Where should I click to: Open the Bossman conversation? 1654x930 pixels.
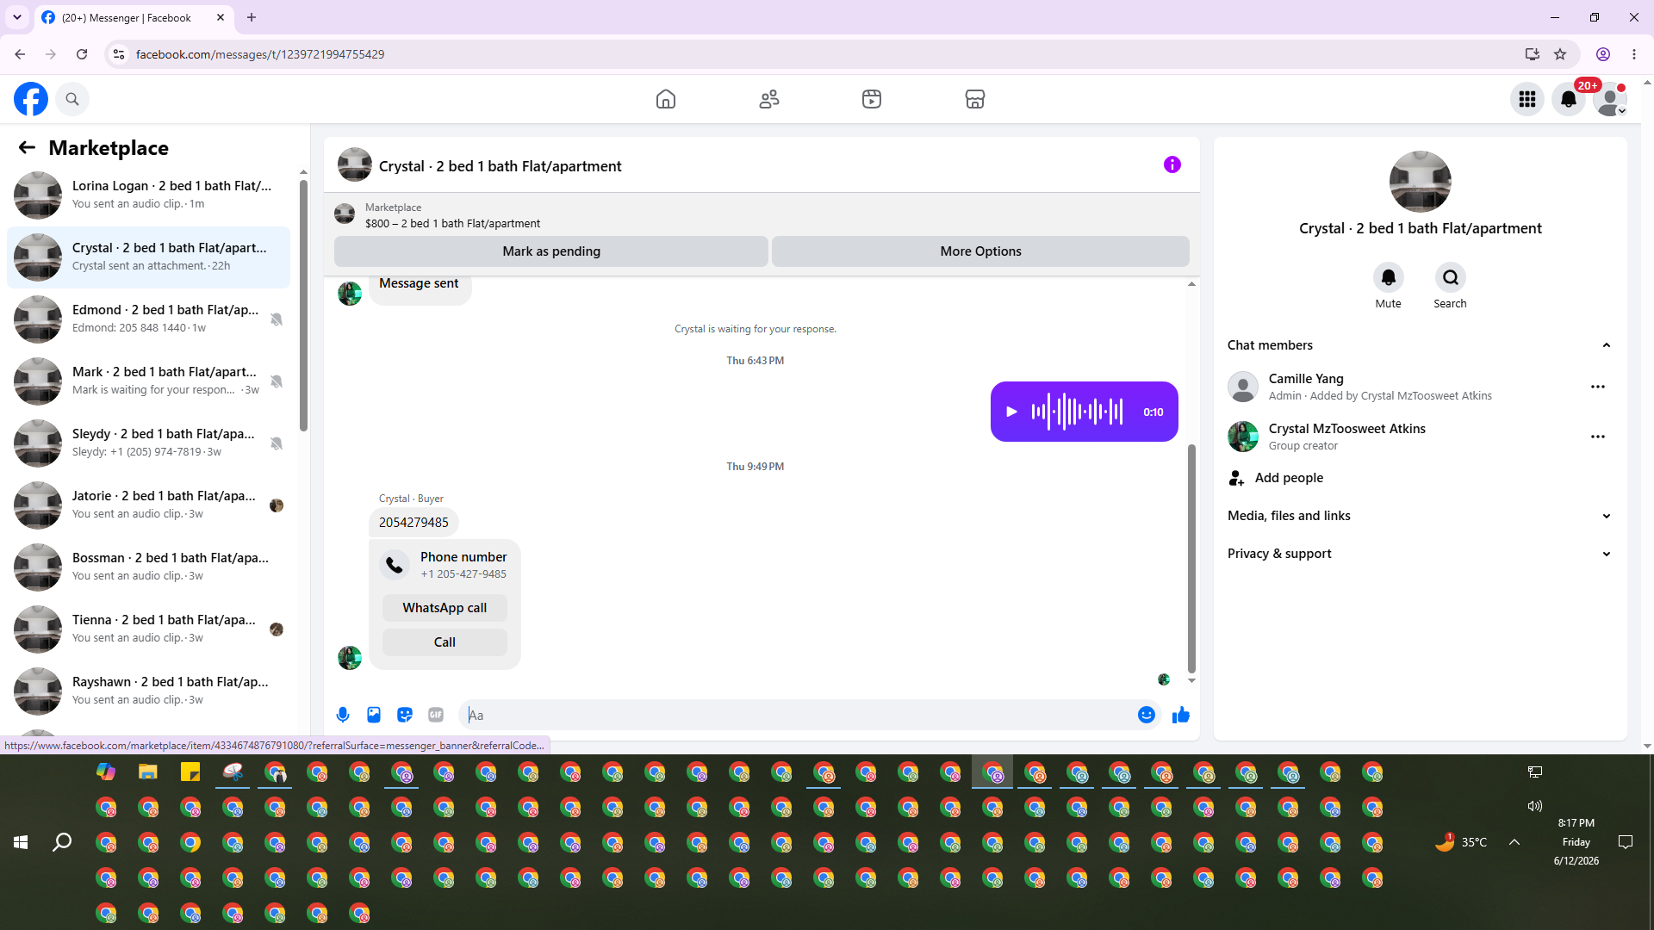pyautogui.click(x=148, y=567)
